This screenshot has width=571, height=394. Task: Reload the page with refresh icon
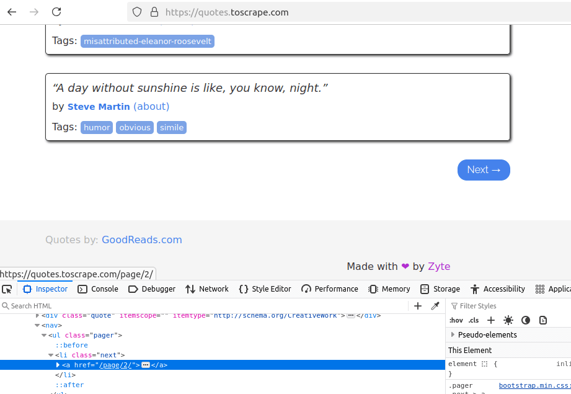[56, 12]
